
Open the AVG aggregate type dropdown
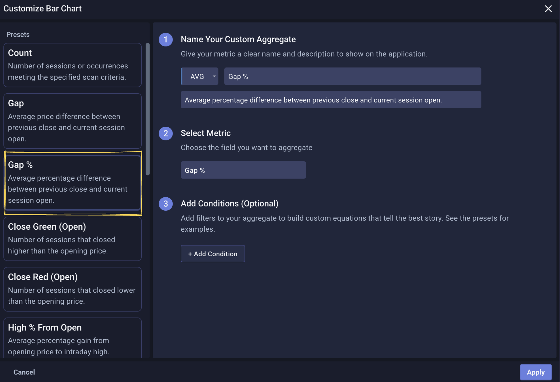click(x=199, y=76)
